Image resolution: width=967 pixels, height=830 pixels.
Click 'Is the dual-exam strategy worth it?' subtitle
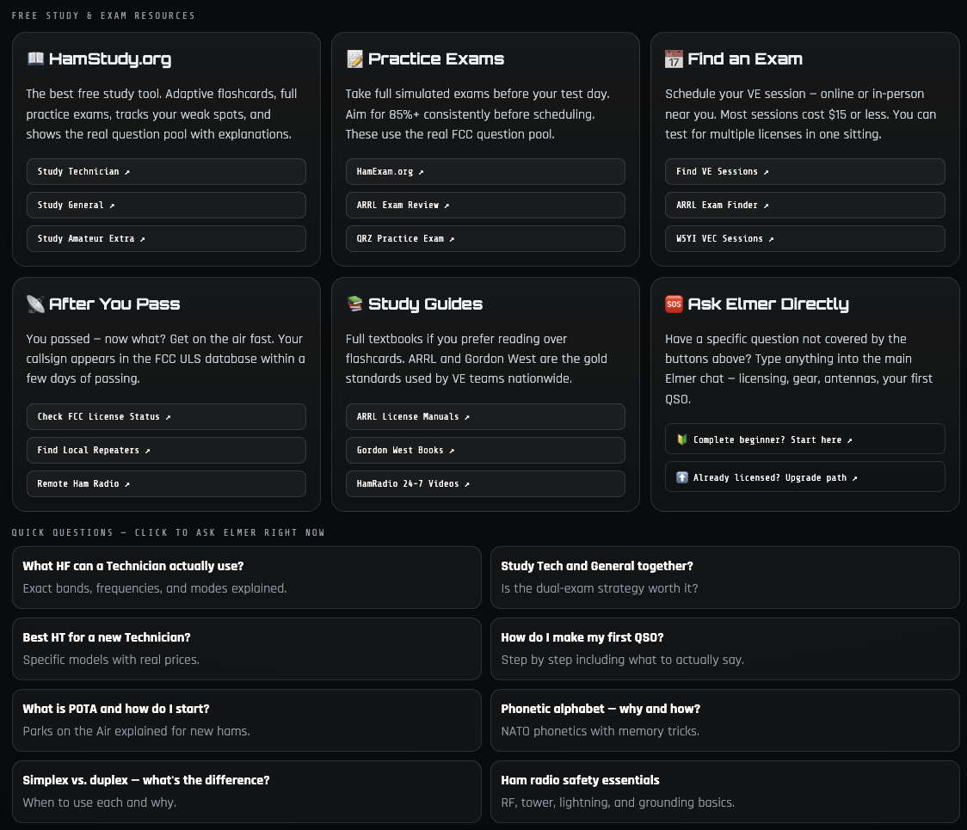pyautogui.click(x=600, y=588)
